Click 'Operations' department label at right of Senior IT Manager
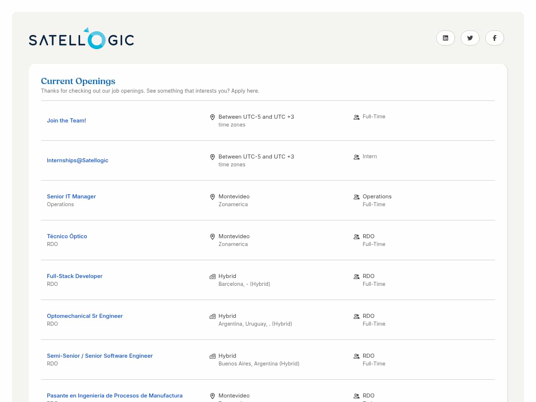The width and height of the screenshot is (536, 402). point(377,197)
